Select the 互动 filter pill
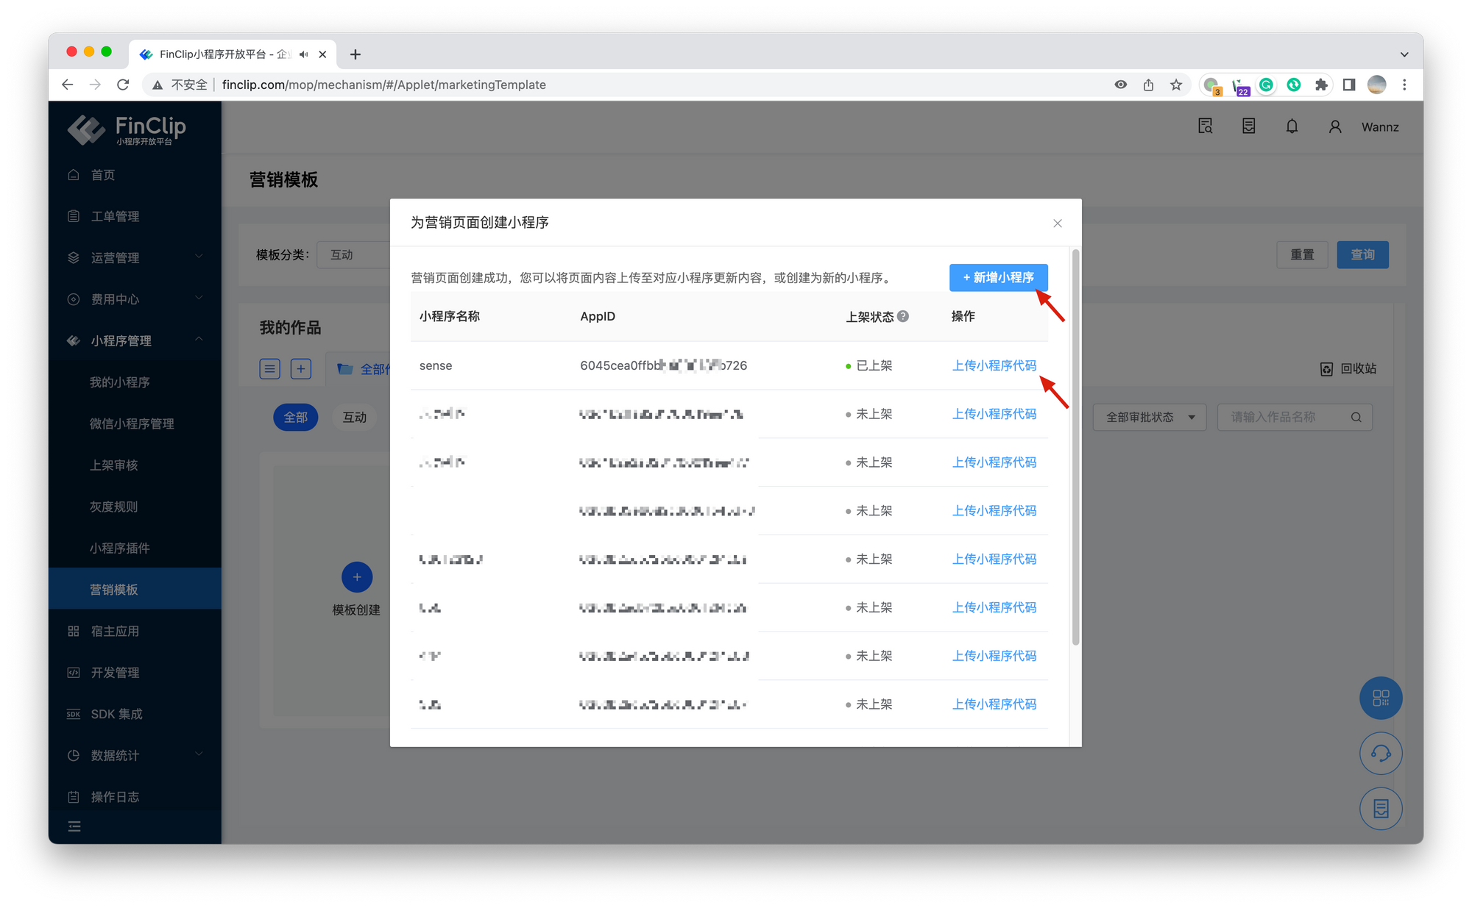Viewport: 1472px width, 908px height. click(x=354, y=417)
